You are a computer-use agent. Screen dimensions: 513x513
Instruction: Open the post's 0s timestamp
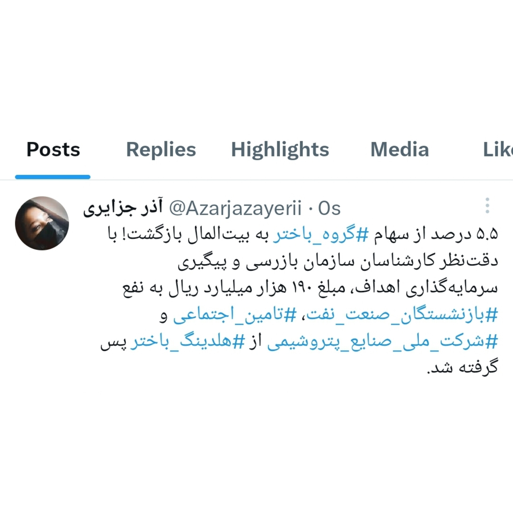329,208
